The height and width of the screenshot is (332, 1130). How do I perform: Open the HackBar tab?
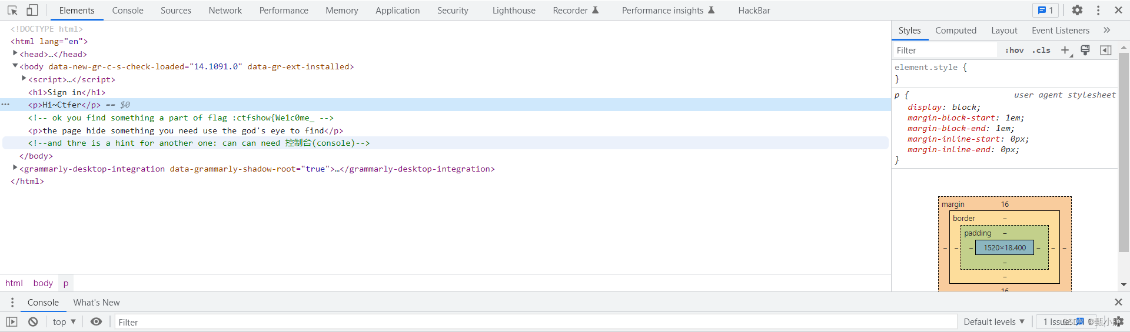(754, 11)
